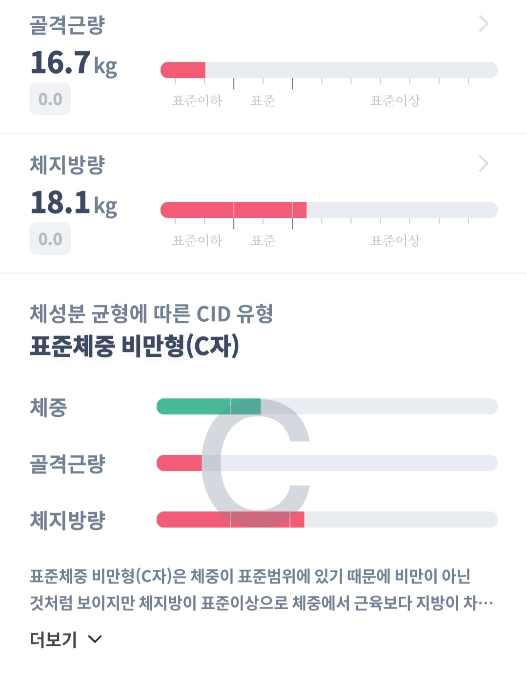The image size is (527, 680).
Task: Select the 16.7 kg skeletal muscle value
Action: [74, 63]
